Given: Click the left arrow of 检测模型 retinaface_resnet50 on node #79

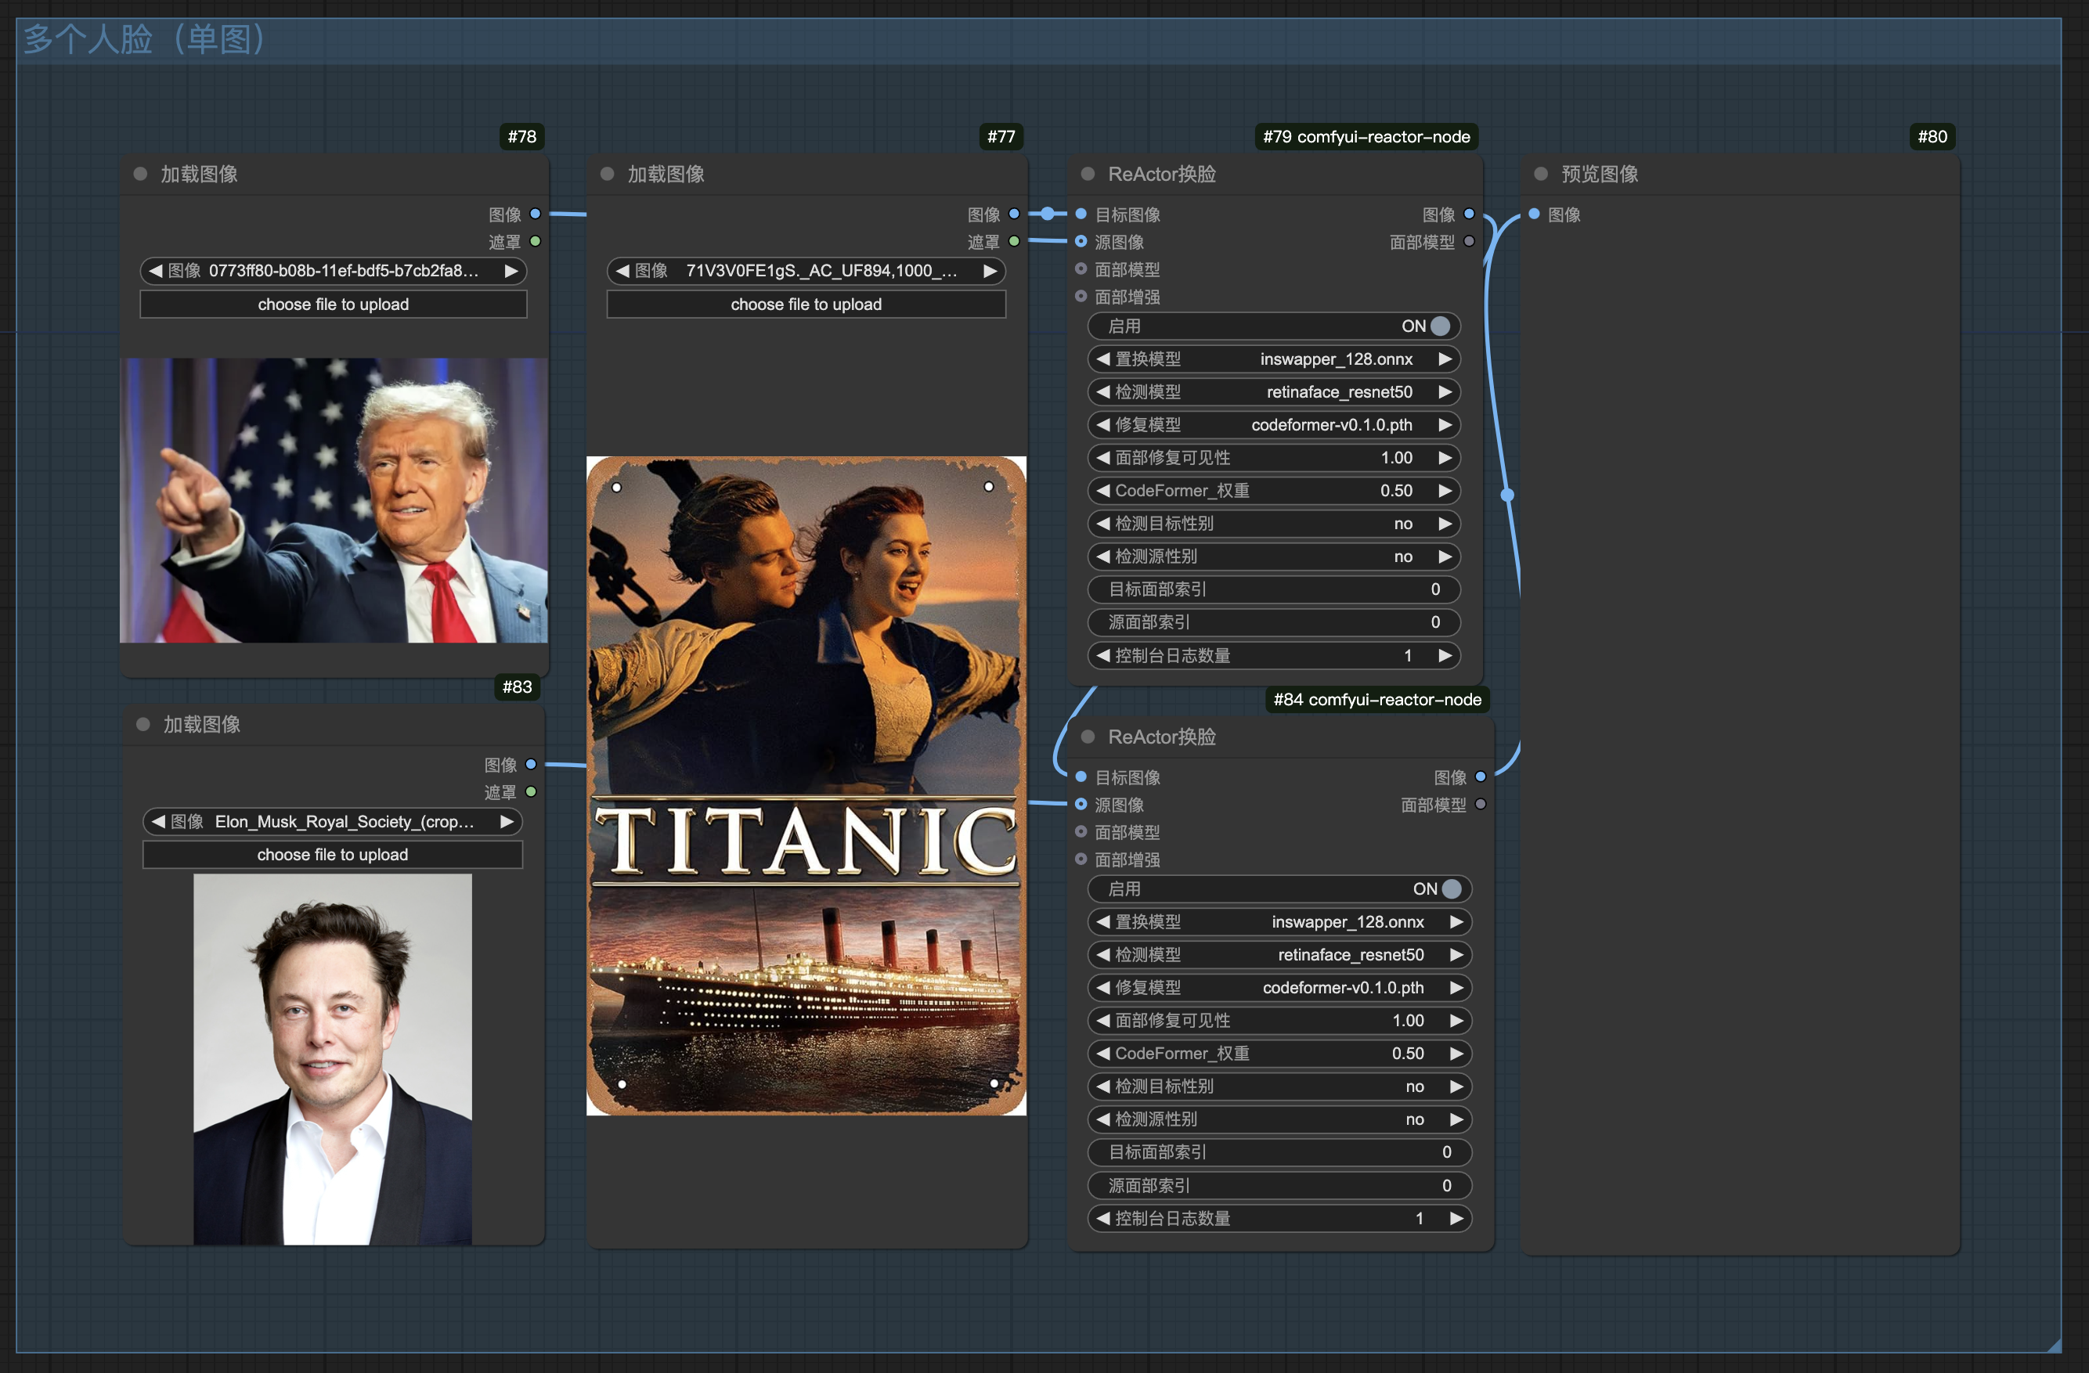Looking at the screenshot, I should (1102, 392).
